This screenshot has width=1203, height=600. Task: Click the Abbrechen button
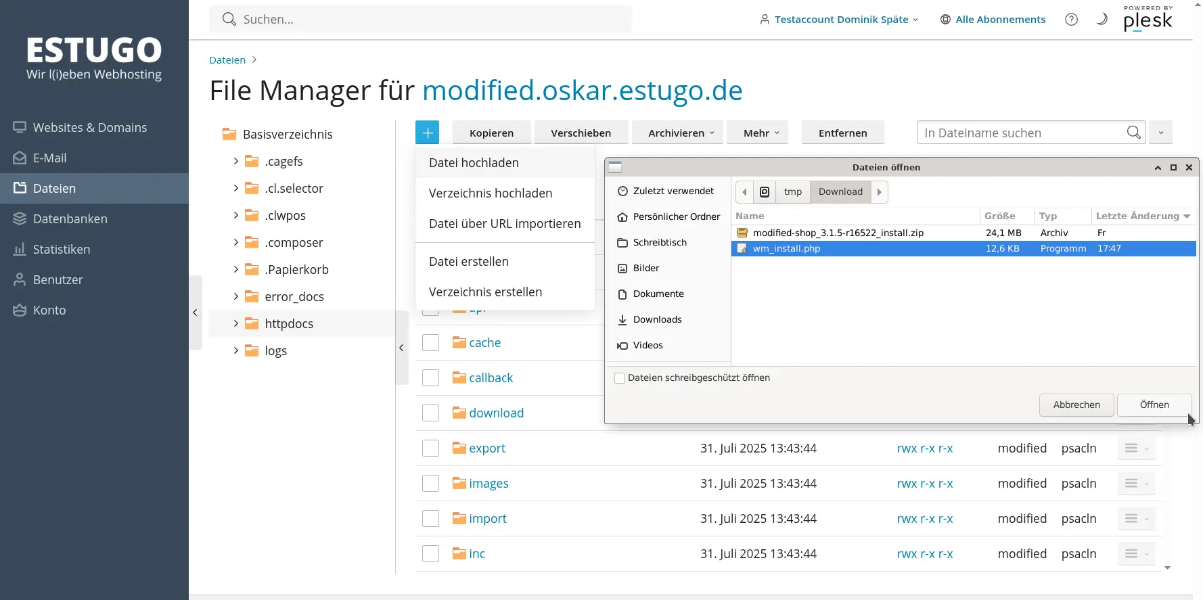[1076, 405]
